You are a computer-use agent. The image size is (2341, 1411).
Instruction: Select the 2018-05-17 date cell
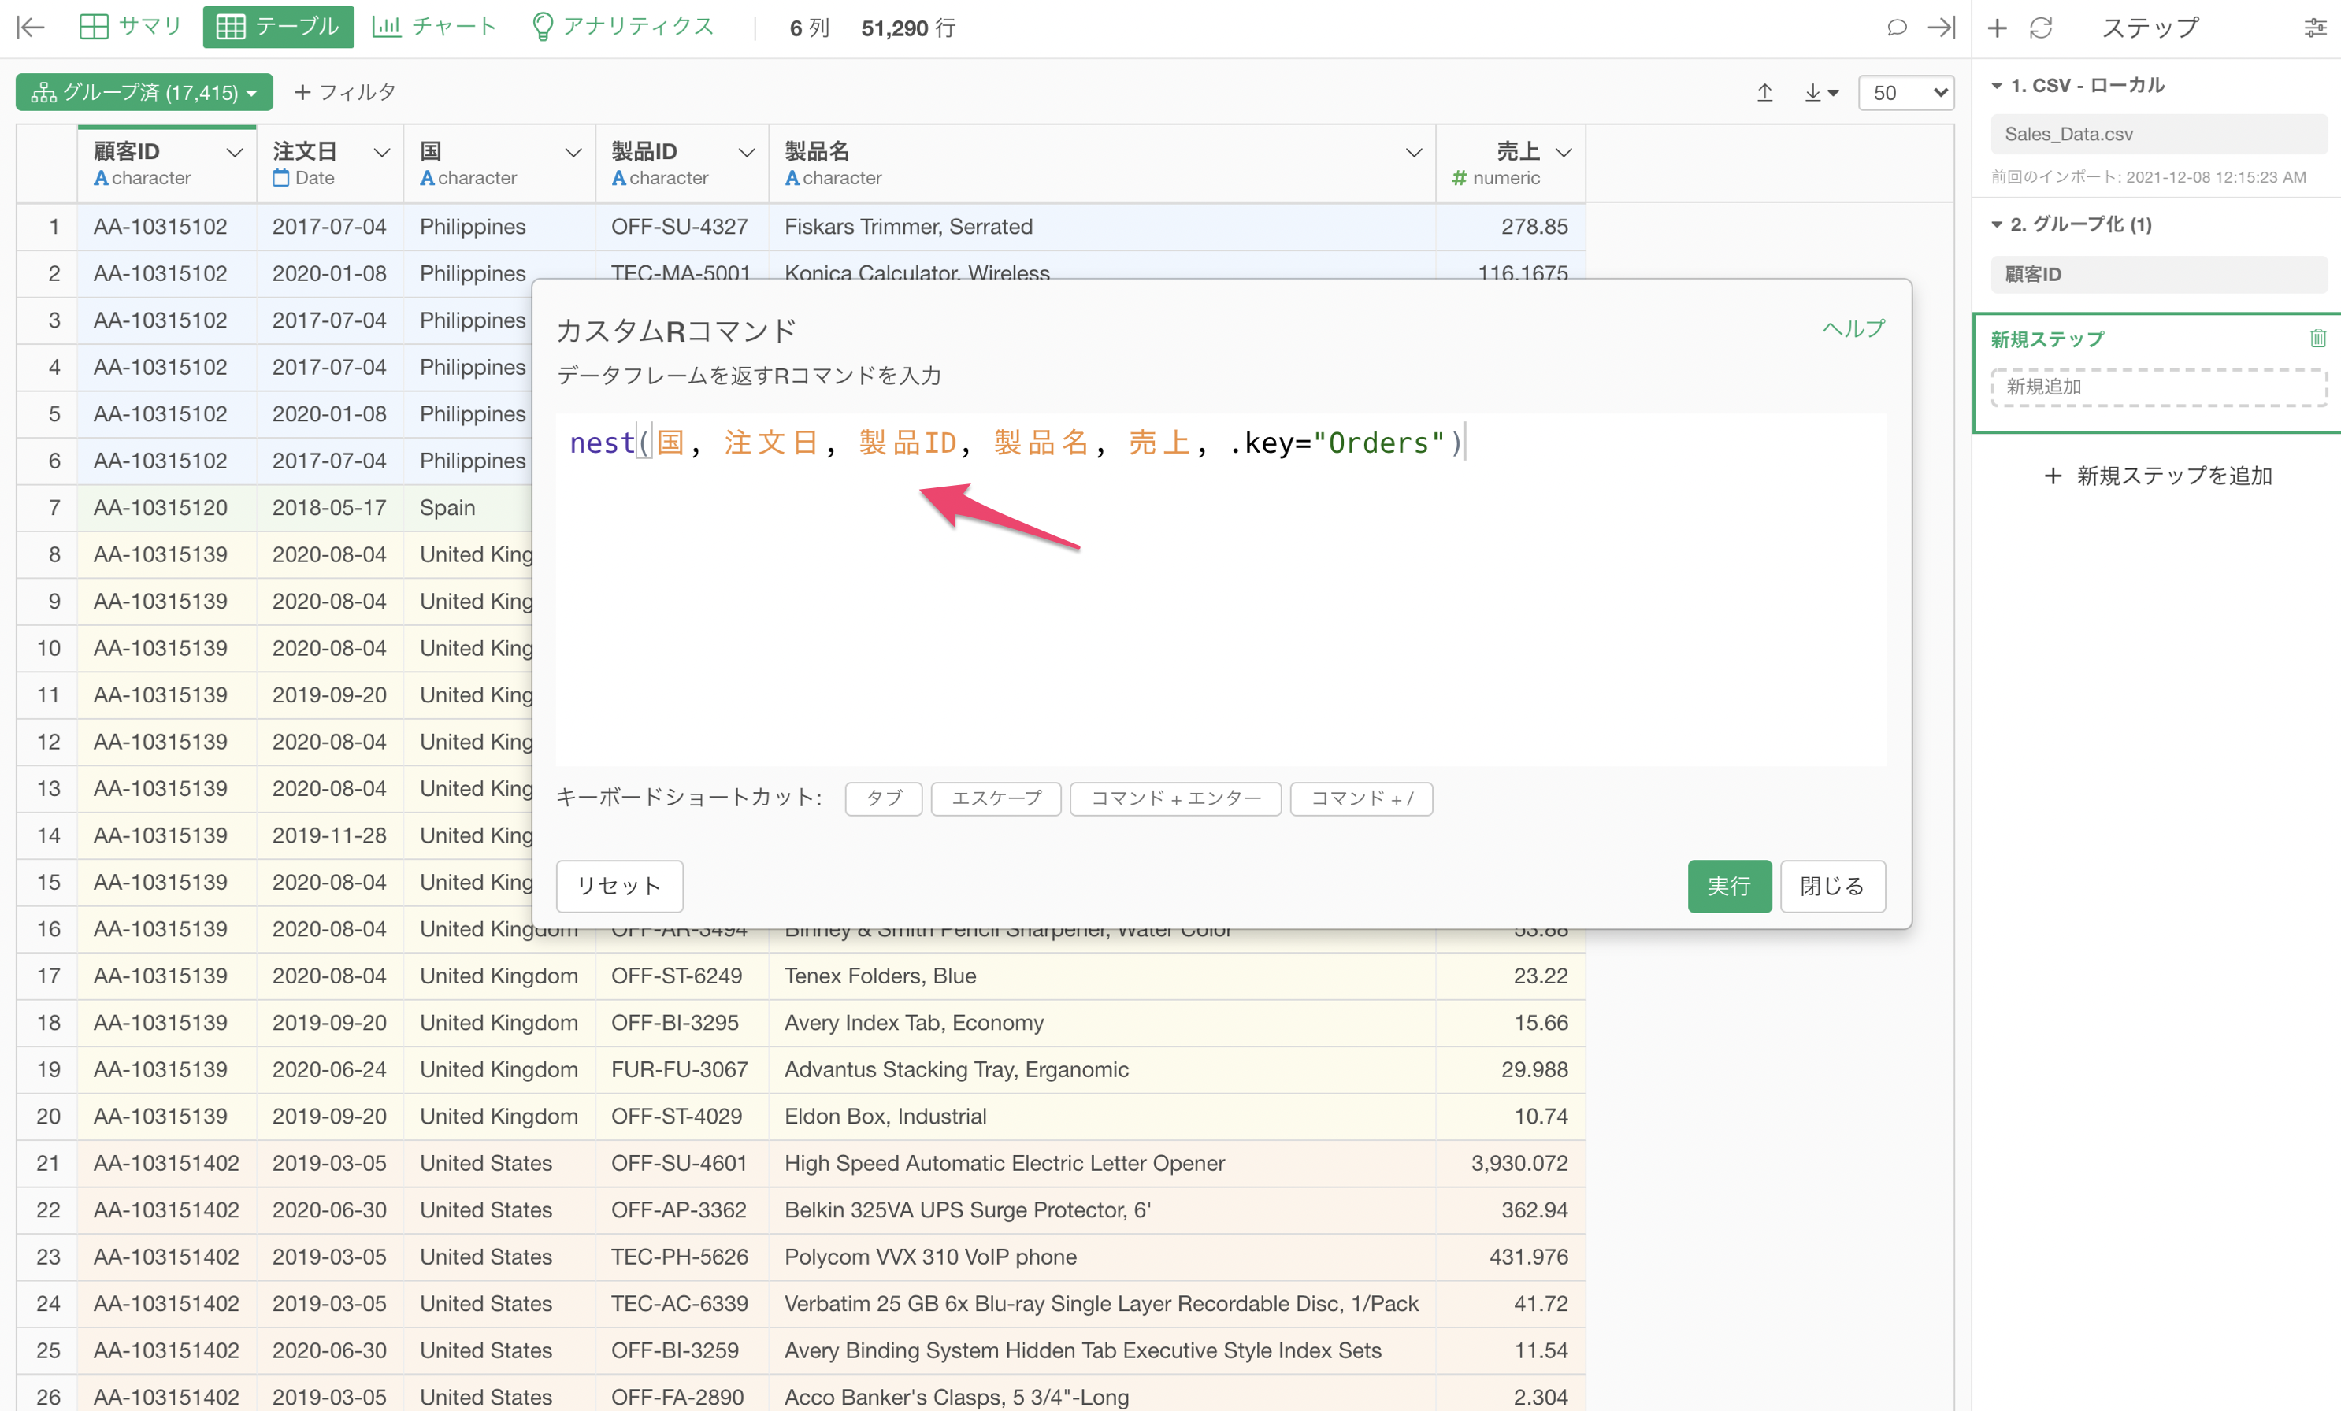[x=330, y=508]
